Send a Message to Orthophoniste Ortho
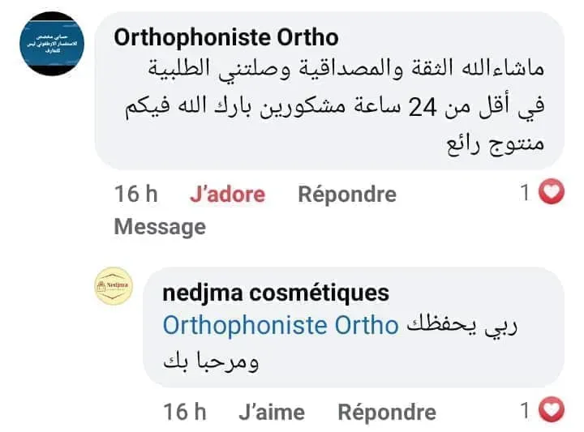Image resolution: width=584 pixels, height=432 pixels. [160, 227]
